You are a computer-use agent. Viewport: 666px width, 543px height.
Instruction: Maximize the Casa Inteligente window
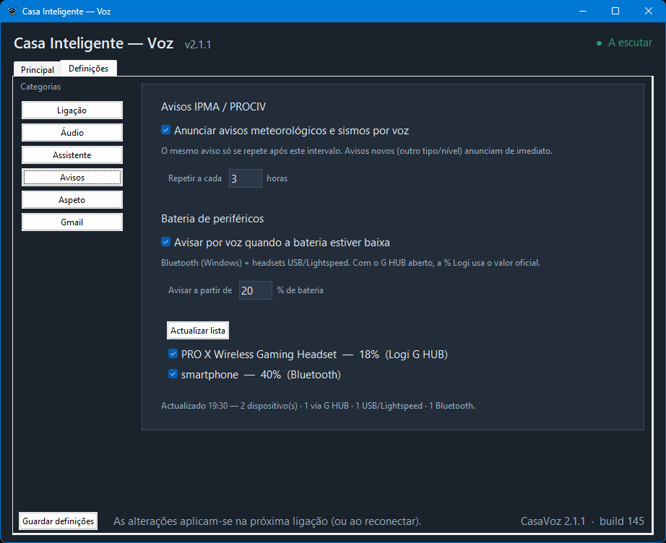[615, 11]
